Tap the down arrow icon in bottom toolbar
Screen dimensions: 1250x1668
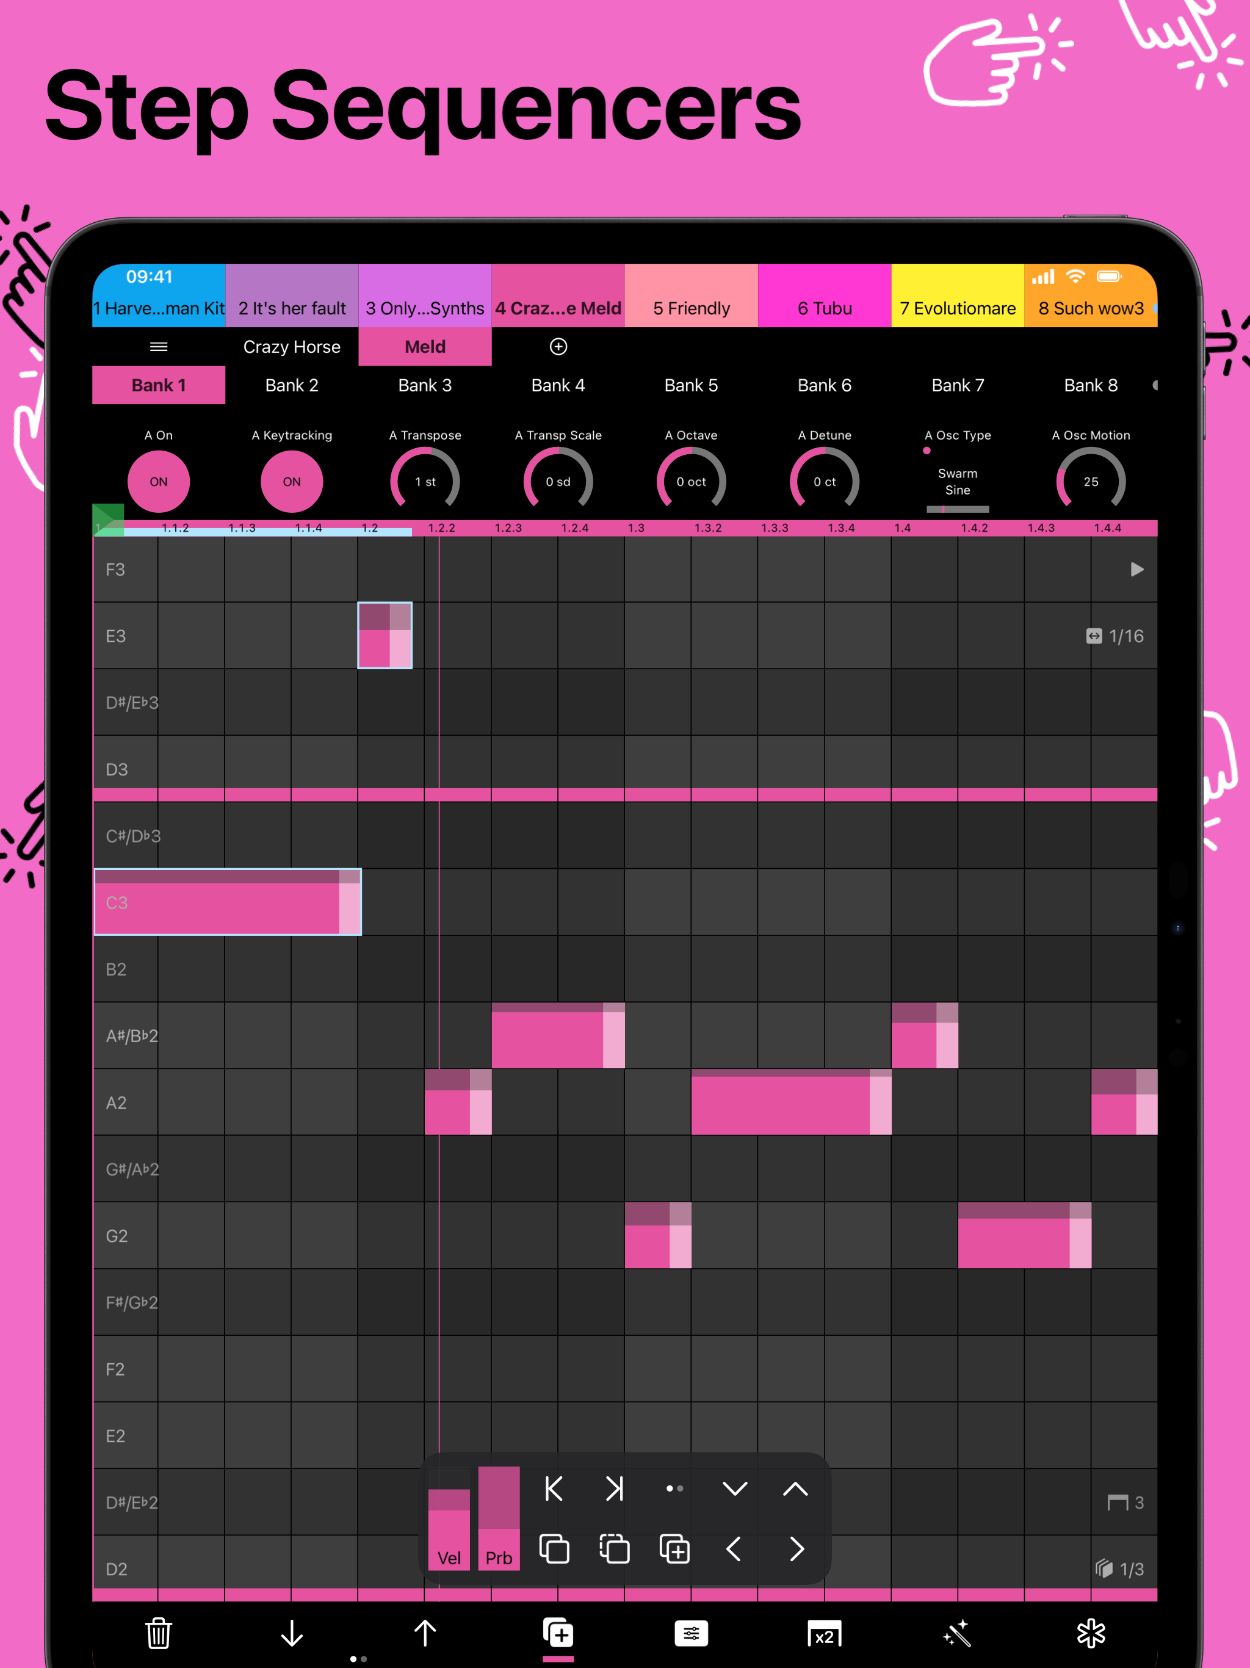(x=292, y=1633)
